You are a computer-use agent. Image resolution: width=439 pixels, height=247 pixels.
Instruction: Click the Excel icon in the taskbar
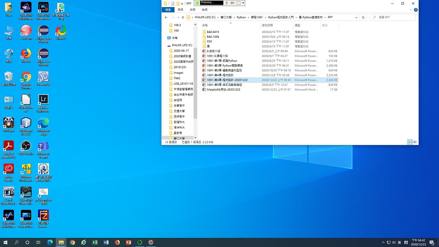95,242
